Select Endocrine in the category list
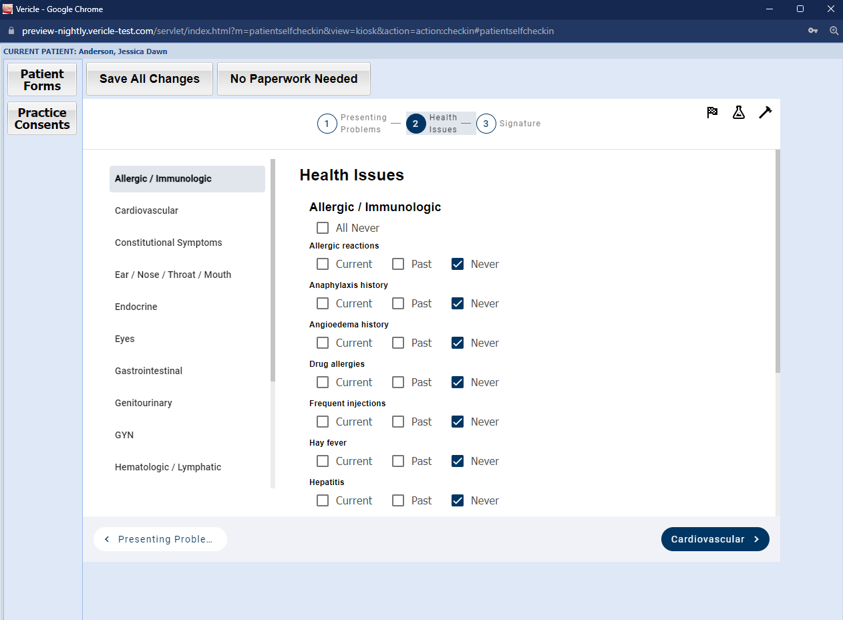Image resolution: width=843 pixels, height=620 pixels. click(x=136, y=307)
